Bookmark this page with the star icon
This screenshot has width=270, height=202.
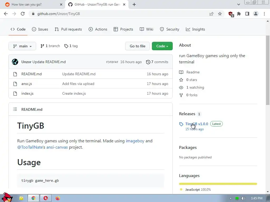click(220, 14)
